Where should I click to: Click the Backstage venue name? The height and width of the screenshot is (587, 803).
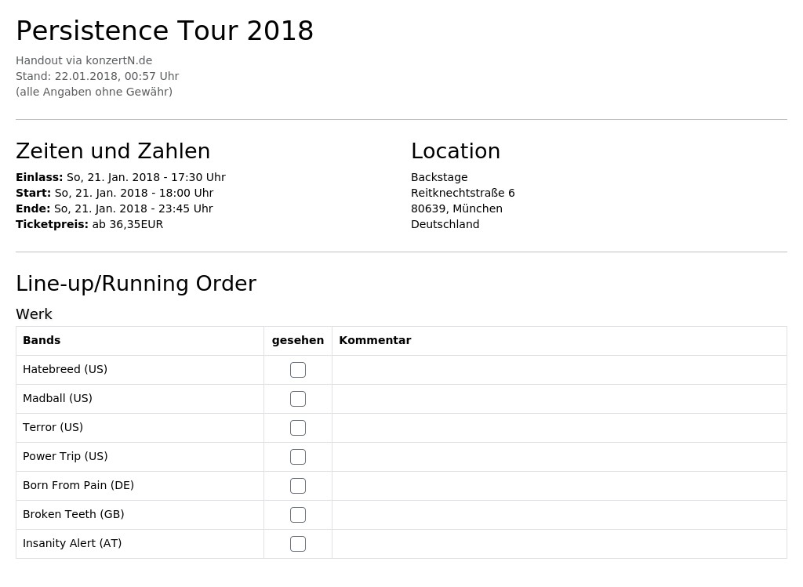click(439, 178)
